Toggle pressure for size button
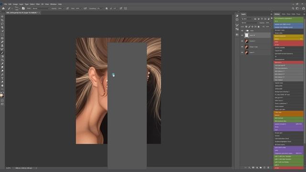This screenshot has width=306, height=172. (121, 9)
